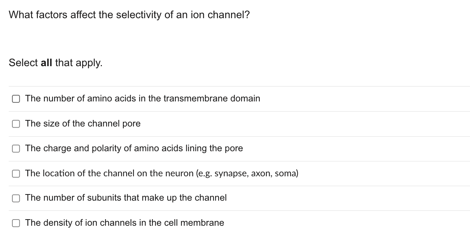Image resolution: width=470 pixels, height=237 pixels.
Task: Uncheck the size of the channel pore option
Action: tap(16, 124)
